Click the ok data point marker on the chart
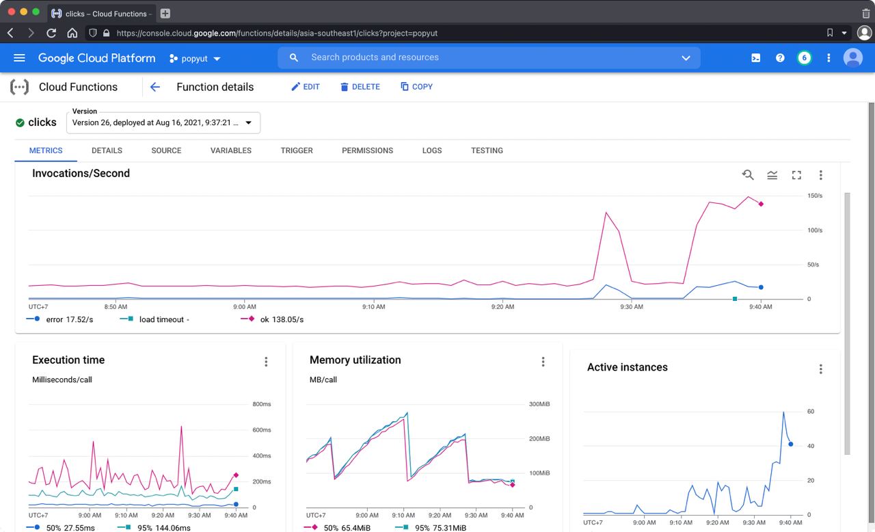This screenshot has width=875, height=532. click(761, 203)
